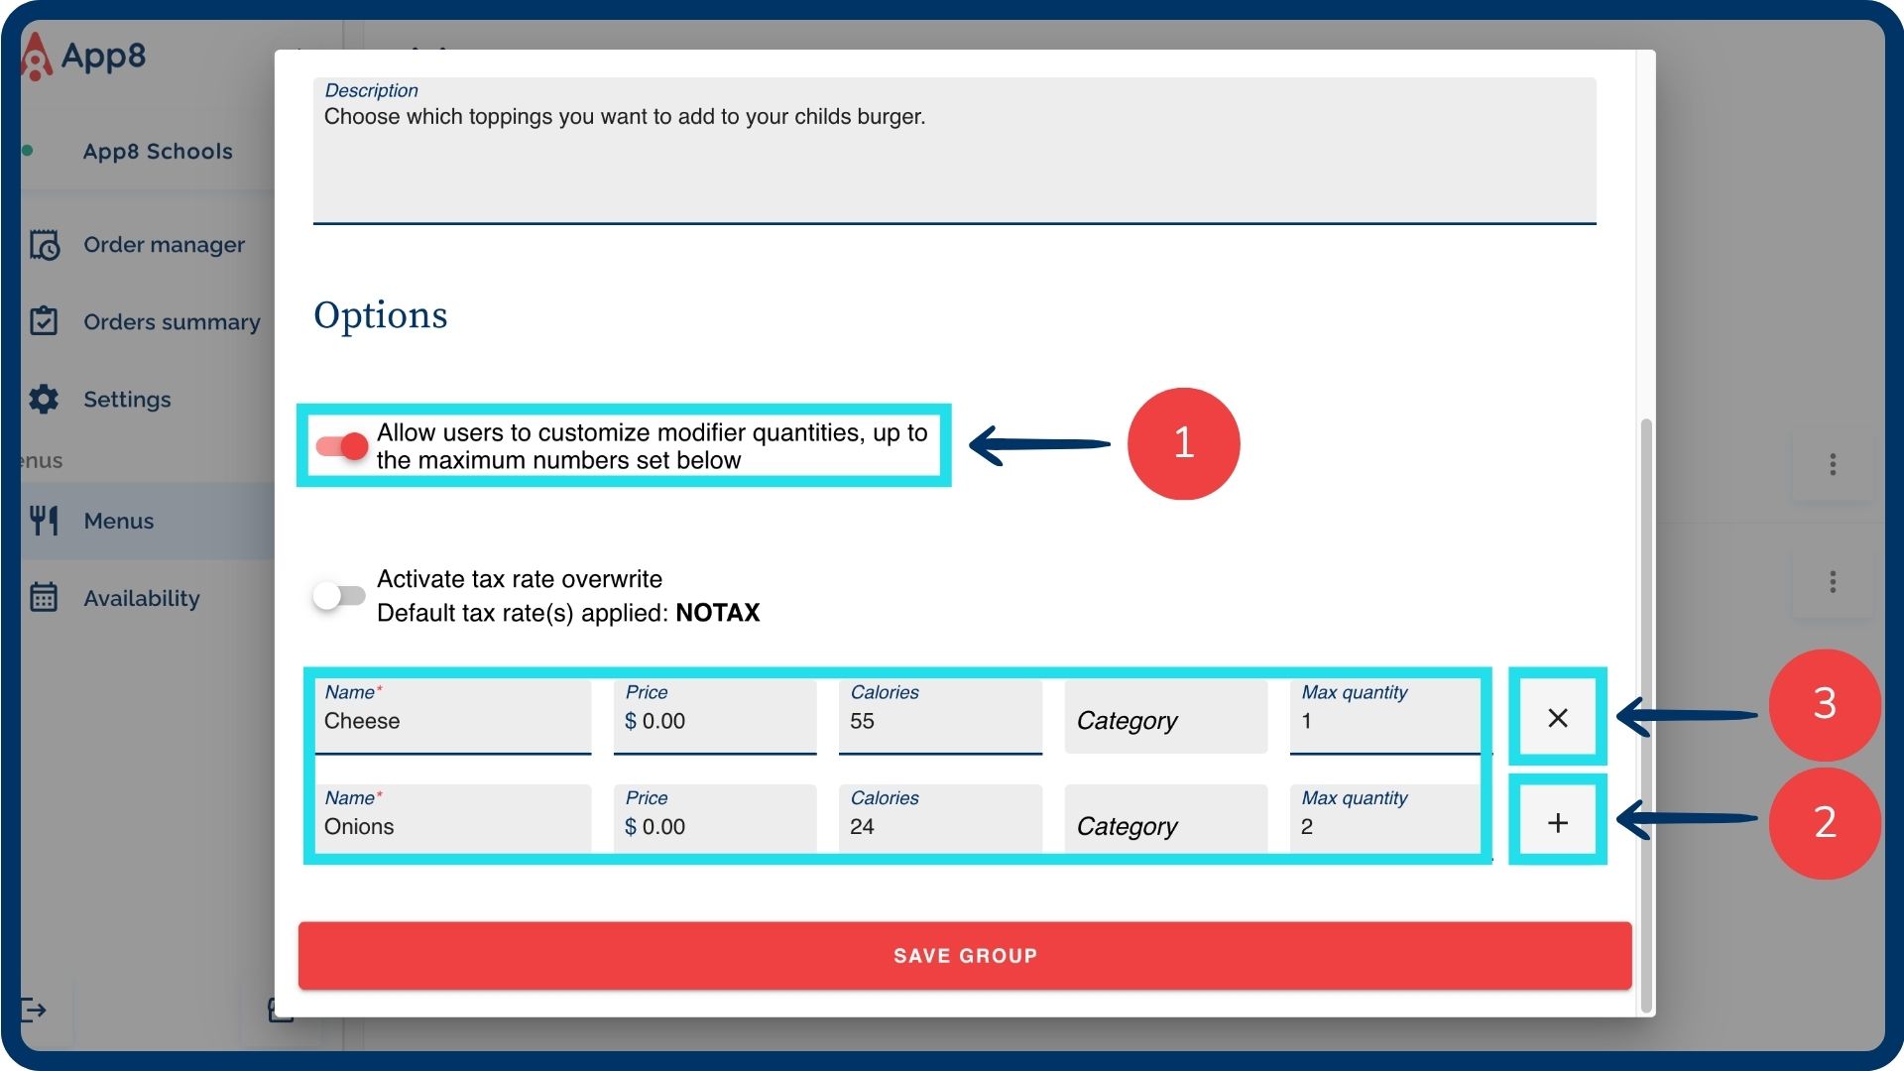Image resolution: width=1904 pixels, height=1071 pixels.
Task: Open the upper three-dot menu on the right
Action: 1832,464
